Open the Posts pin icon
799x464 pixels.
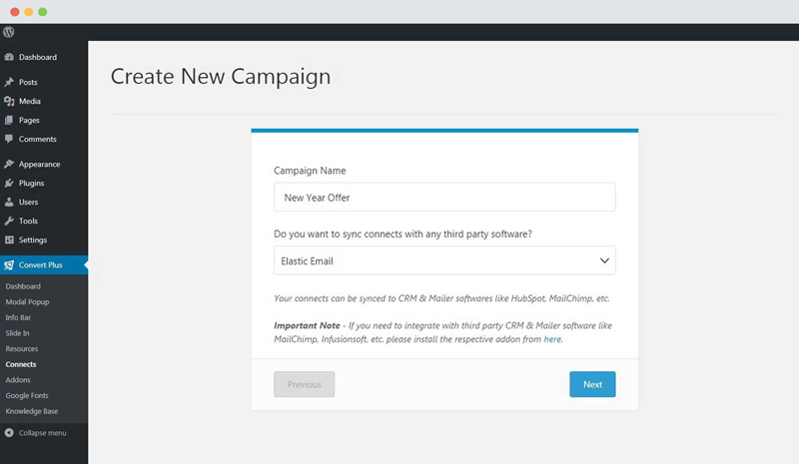coord(9,82)
